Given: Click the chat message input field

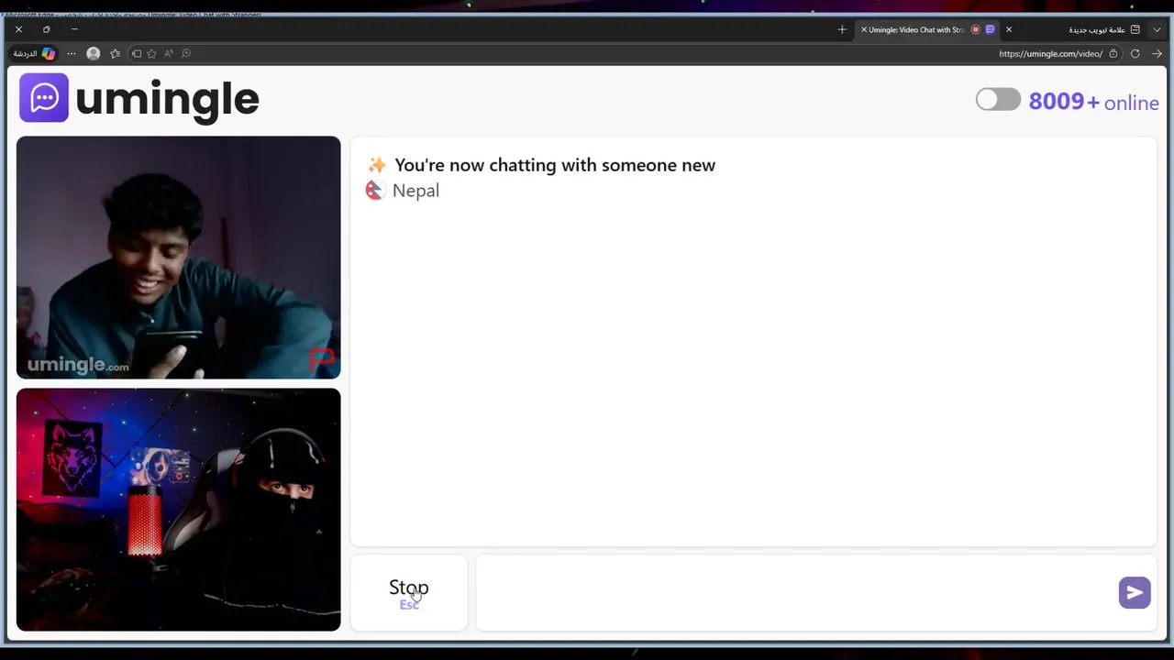Looking at the screenshot, I should pos(796,592).
